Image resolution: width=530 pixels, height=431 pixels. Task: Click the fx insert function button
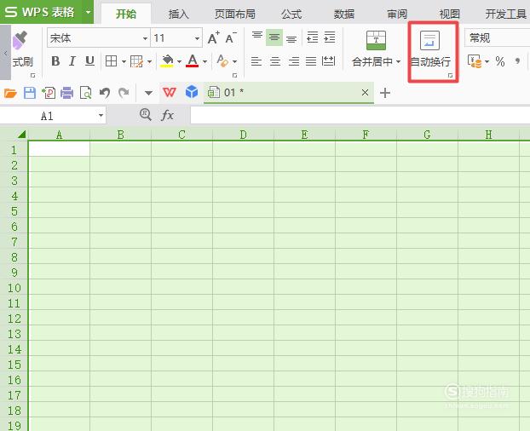167,116
